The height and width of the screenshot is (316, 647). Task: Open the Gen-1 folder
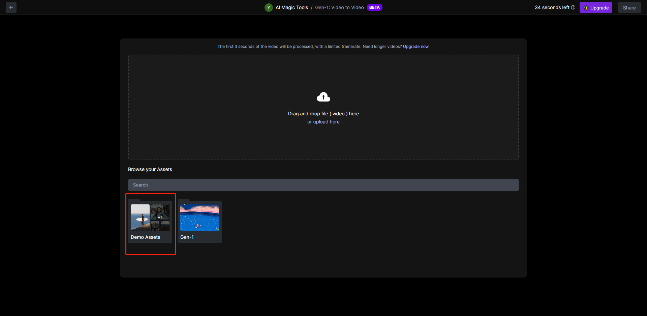[x=199, y=221]
